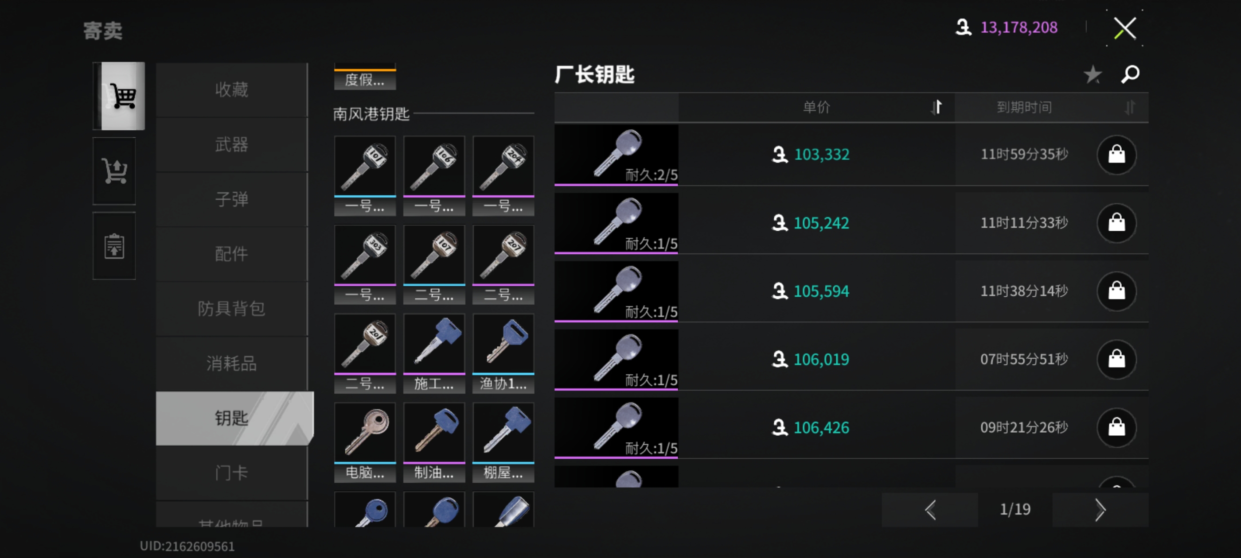Open the sell items cart icon

pyautogui.click(x=115, y=171)
